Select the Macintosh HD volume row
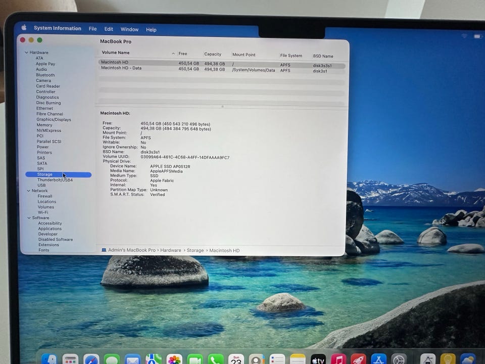This screenshot has height=364, width=485. [x=222, y=64]
